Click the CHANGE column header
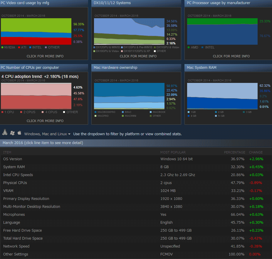 click(256, 152)
